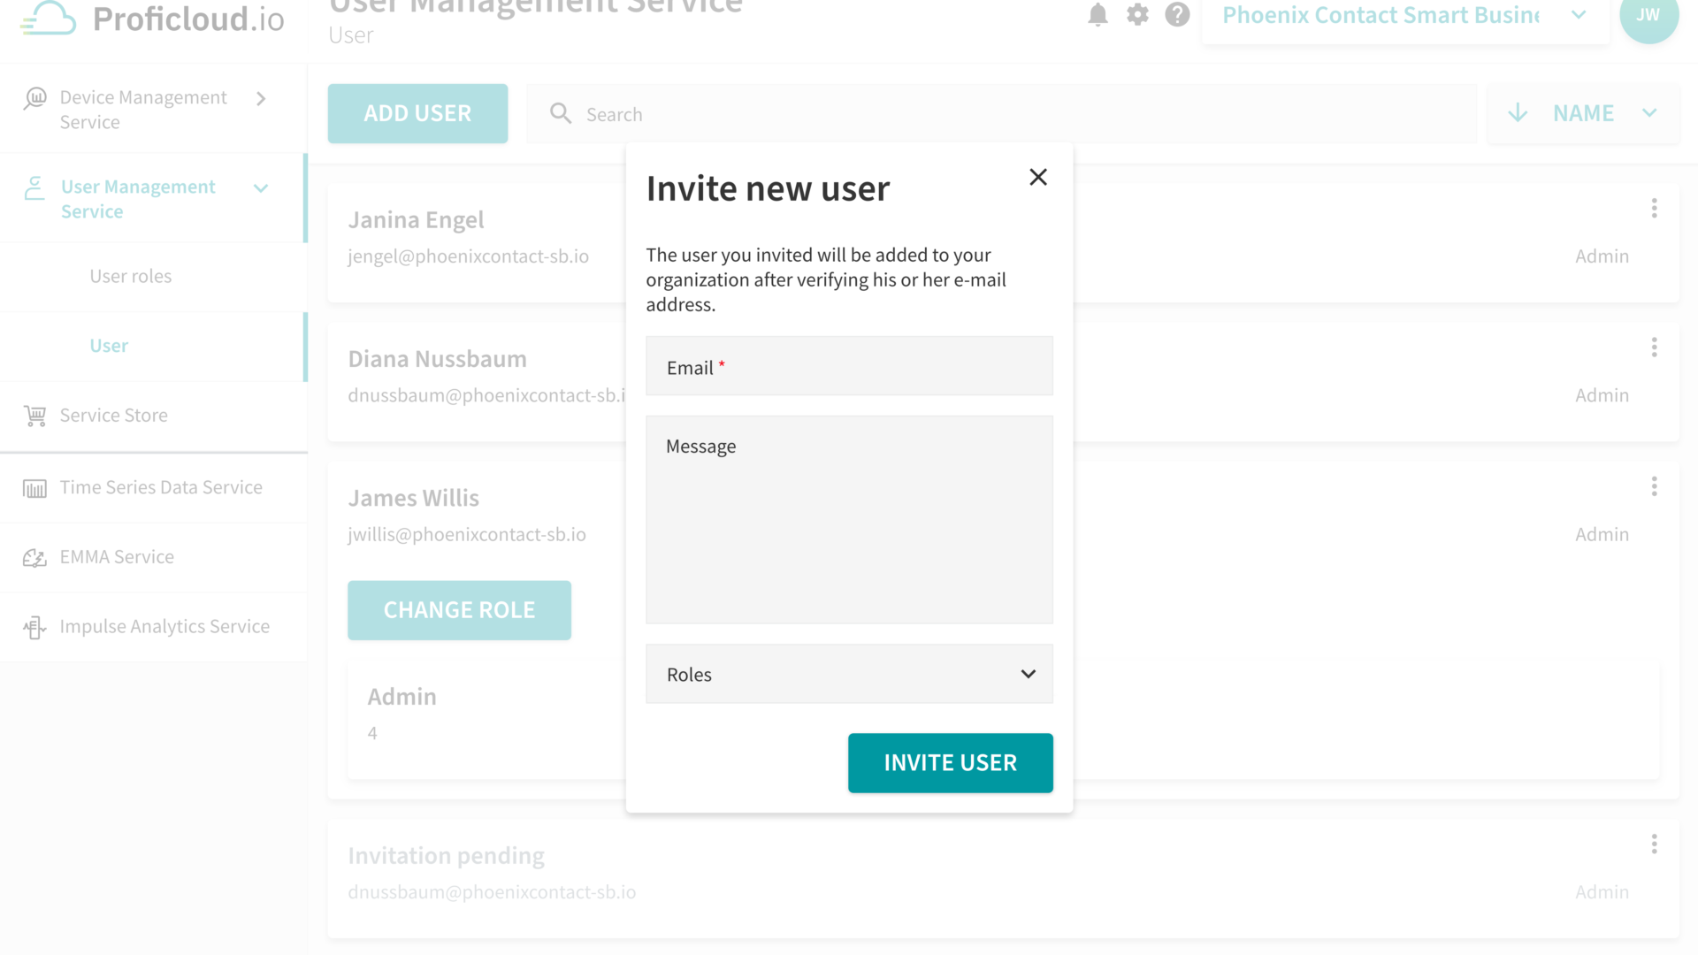Select the Time Series Data Service icon
Viewport: 1698px width, 955px height.
coord(35,487)
